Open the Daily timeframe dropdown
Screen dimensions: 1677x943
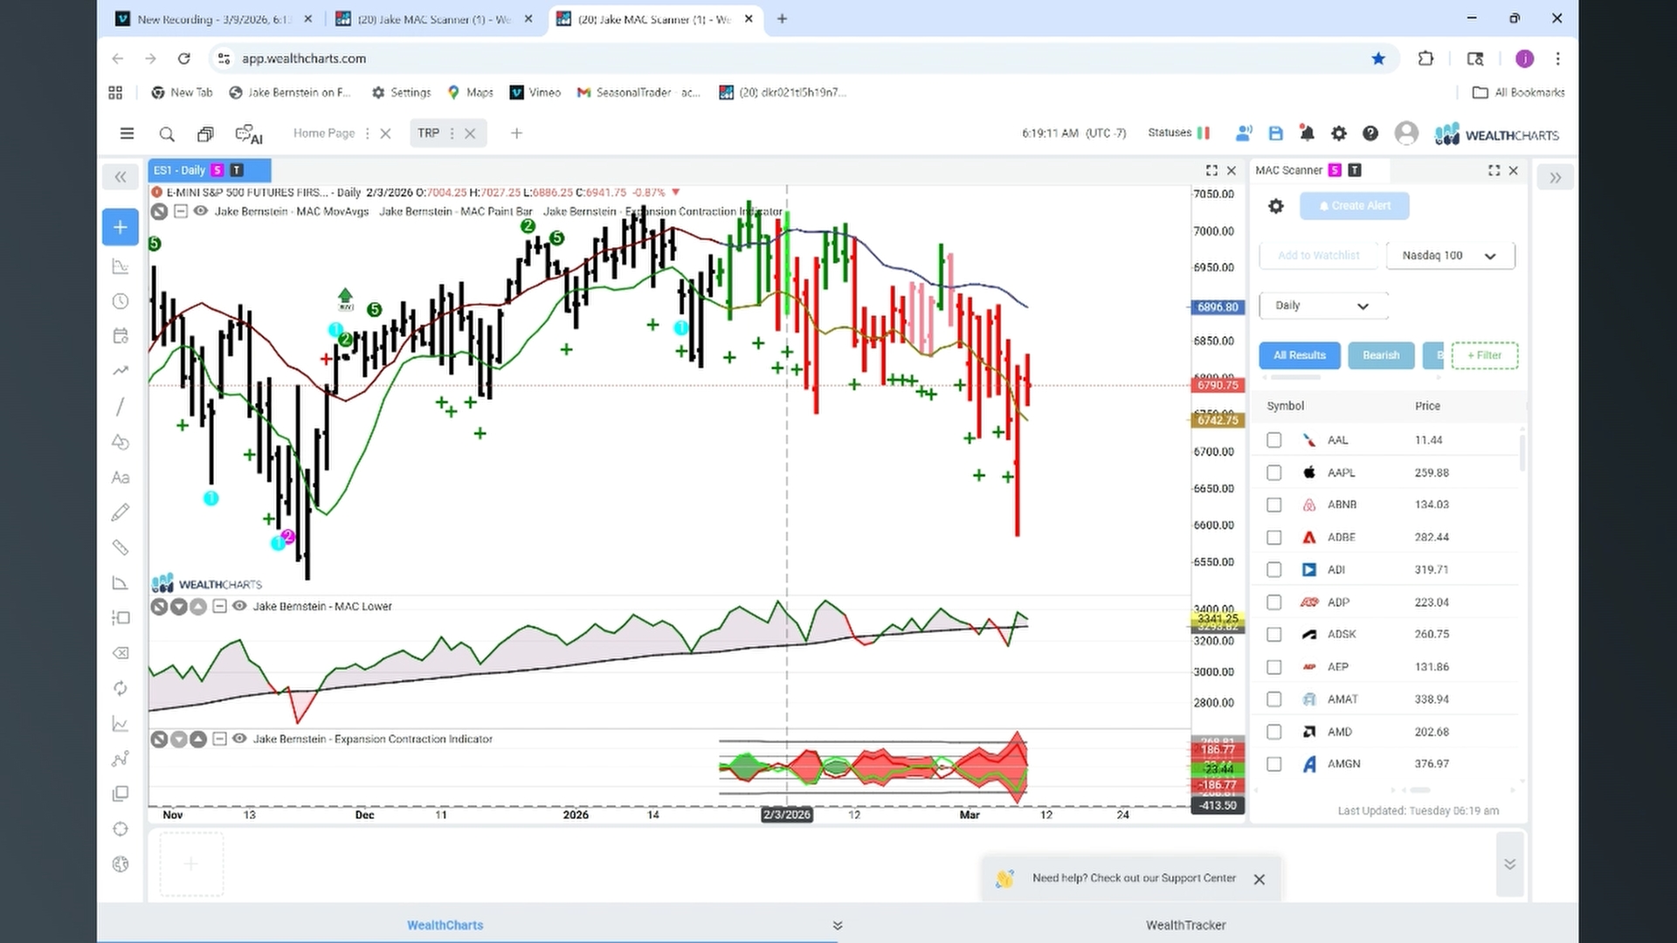pyautogui.click(x=1323, y=306)
